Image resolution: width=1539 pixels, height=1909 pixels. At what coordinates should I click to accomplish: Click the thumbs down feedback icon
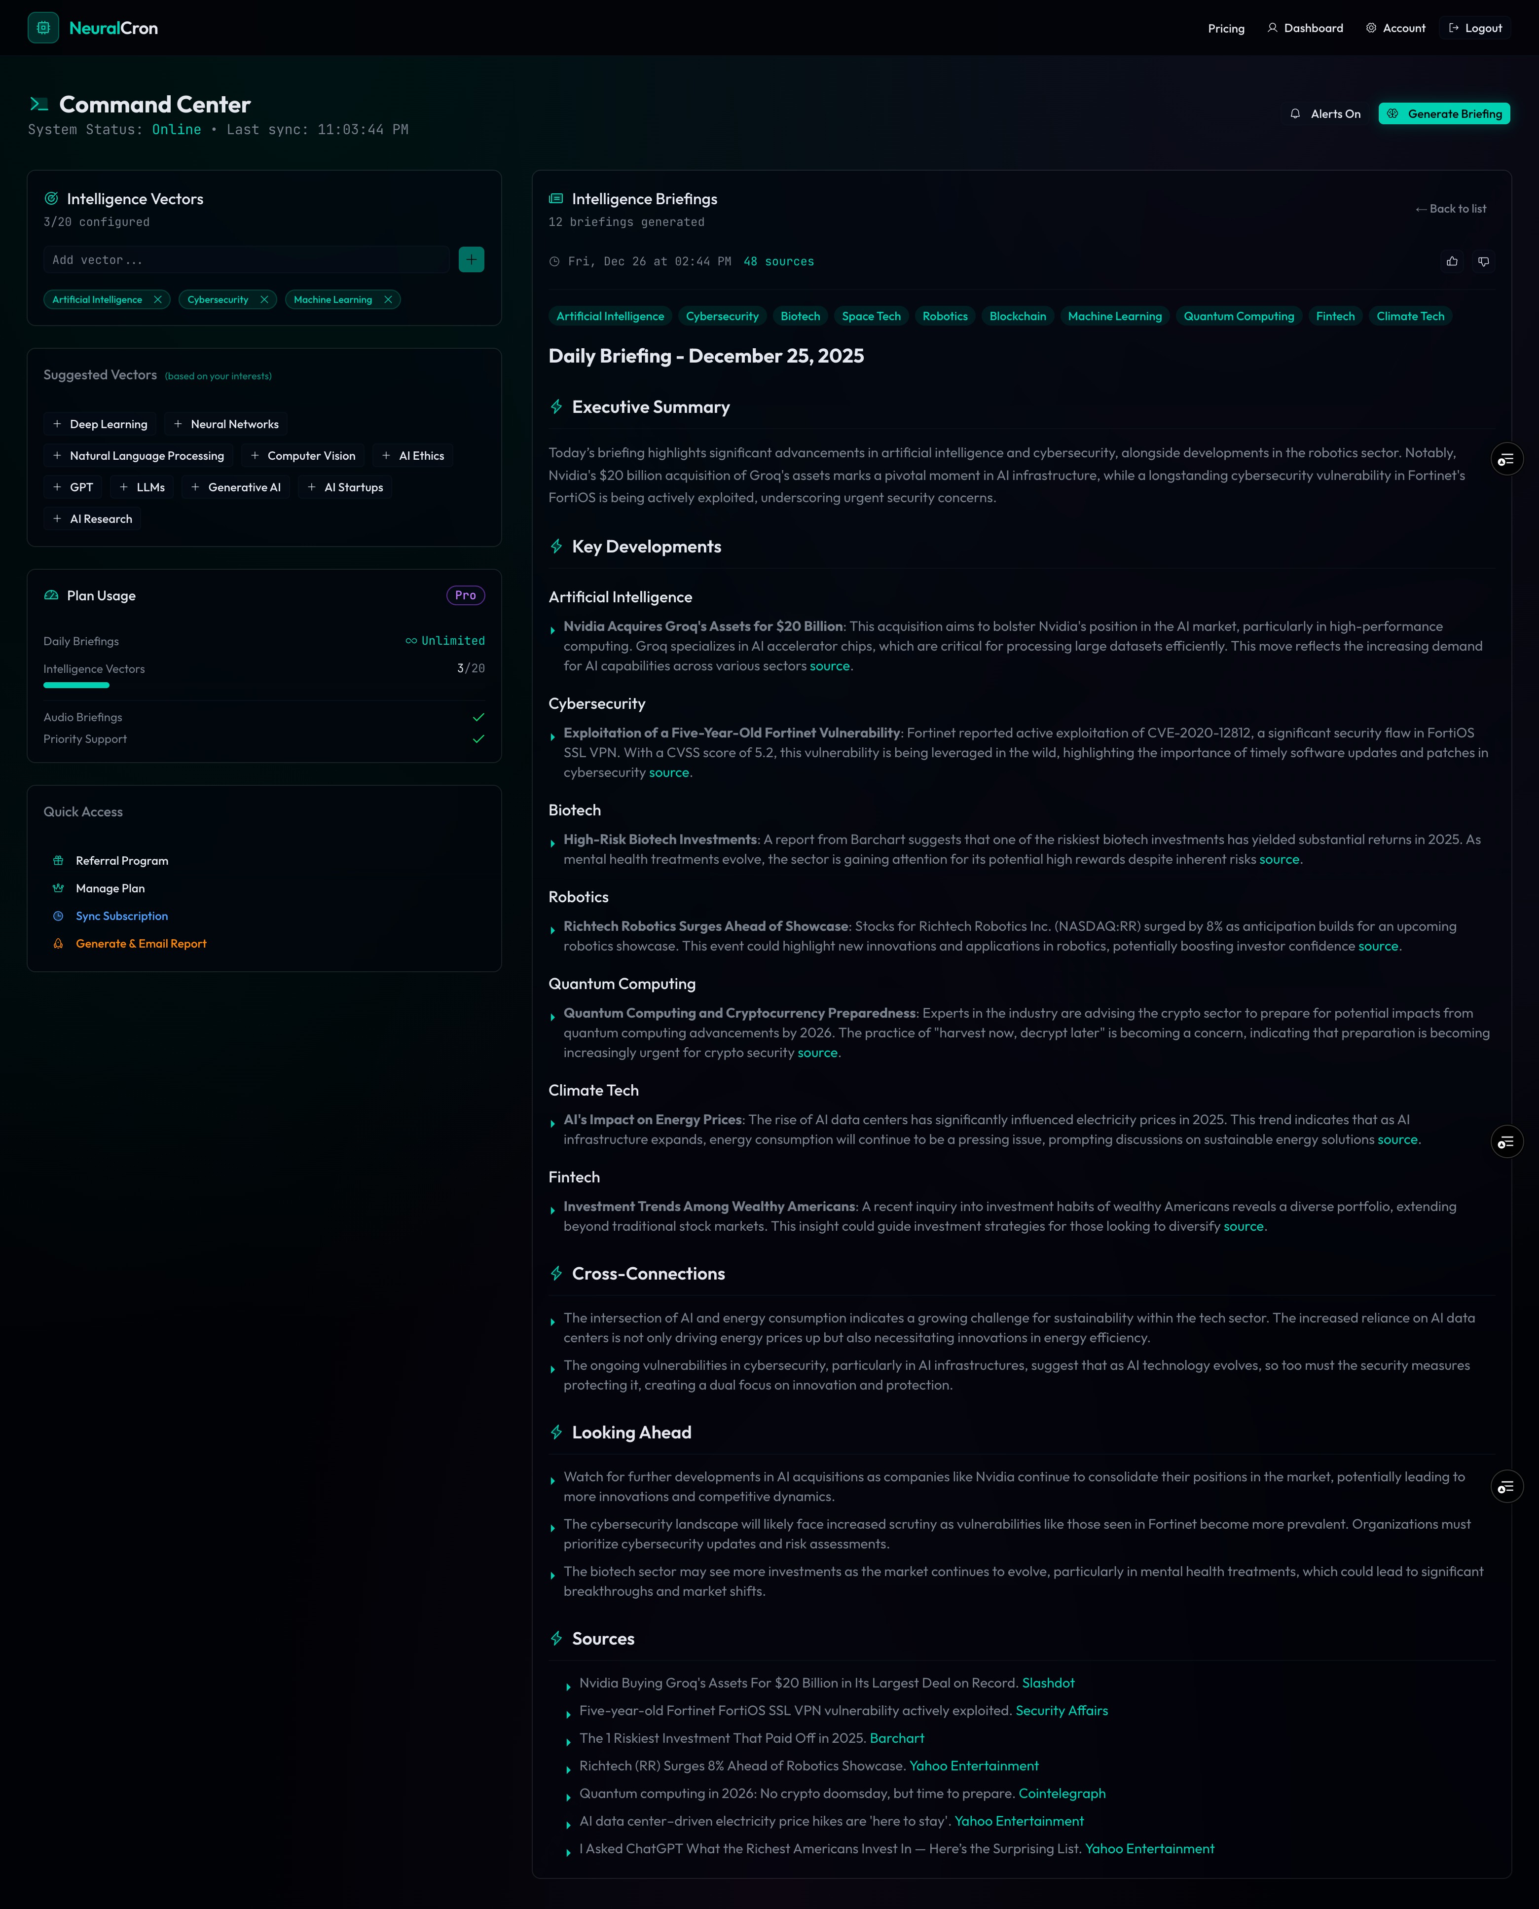[1483, 261]
